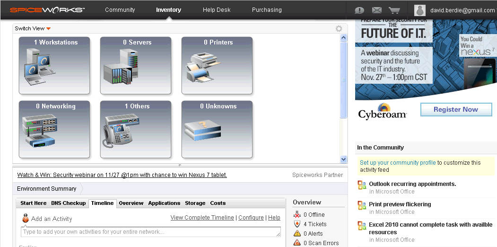497x247 pixels.
Task: Click the Register Now button
Action: point(456,110)
